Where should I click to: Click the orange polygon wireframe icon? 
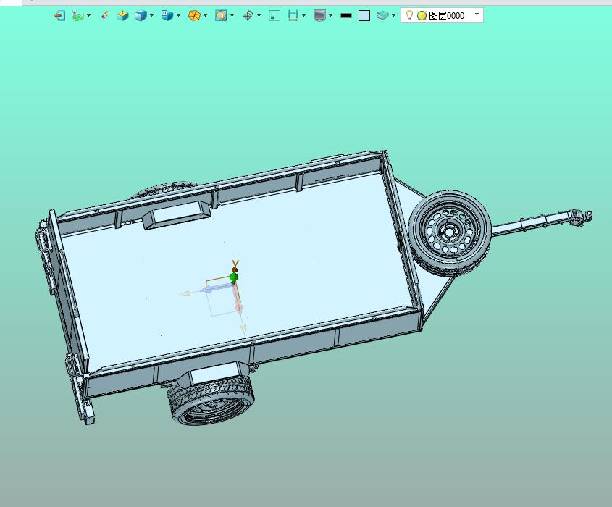[x=194, y=15]
